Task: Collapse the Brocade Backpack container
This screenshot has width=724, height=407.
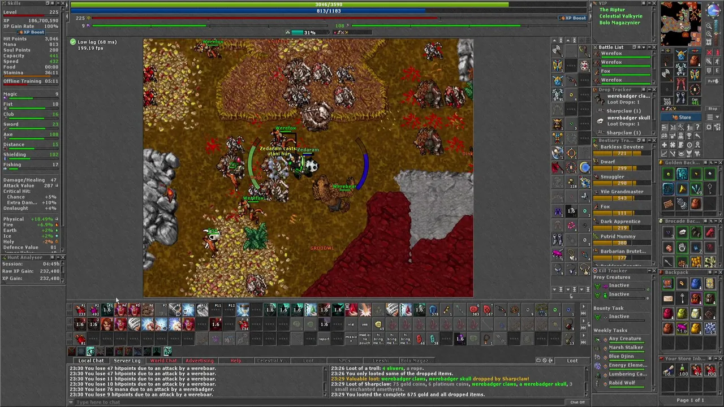Action: click(x=716, y=221)
